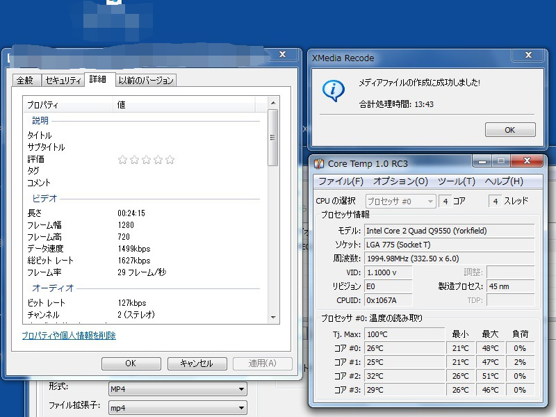Image resolution: width=556 pixels, height=417 pixels.
Task: Click the info icon in XMedia Recode dialog
Action: coord(334,90)
